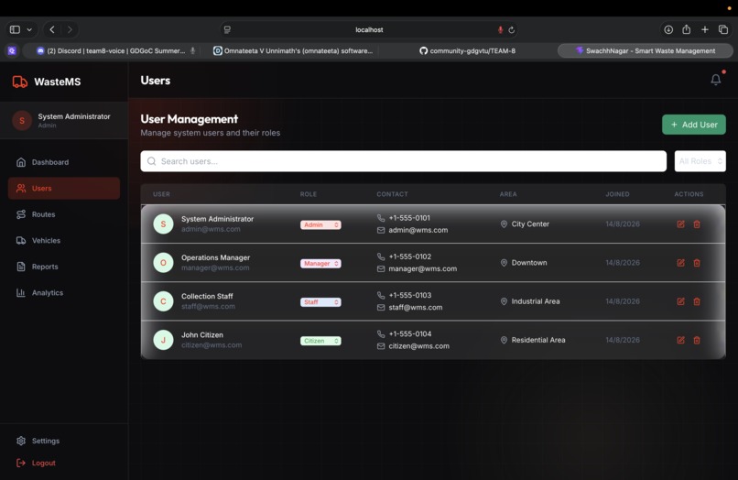Click avatar in System Administrator row

click(163, 224)
